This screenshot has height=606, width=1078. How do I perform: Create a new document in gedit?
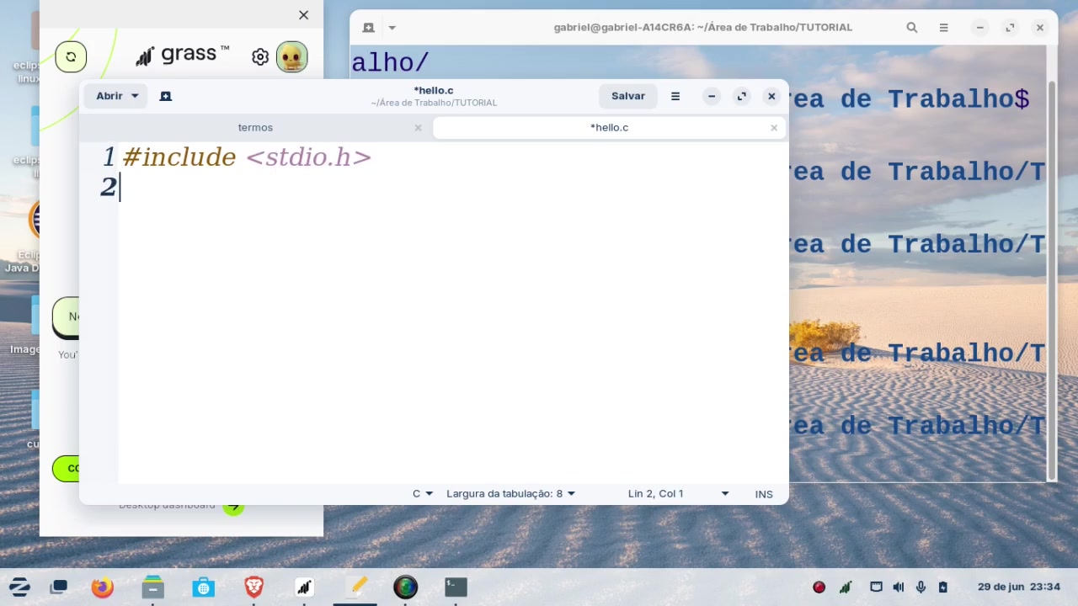[x=165, y=95]
